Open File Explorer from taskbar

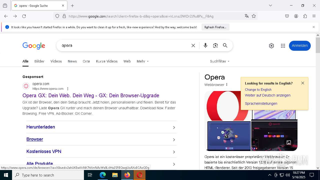(x=115, y=175)
